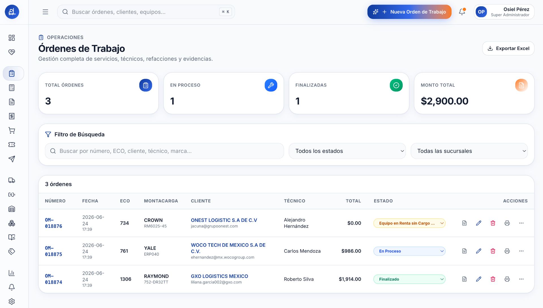Open the open book catalog icon
Screen dimensions: 543x308
tap(12, 237)
